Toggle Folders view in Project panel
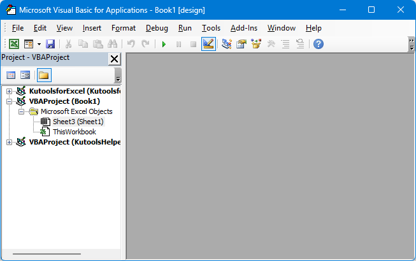Screen dimensions: 416x261 (43, 75)
